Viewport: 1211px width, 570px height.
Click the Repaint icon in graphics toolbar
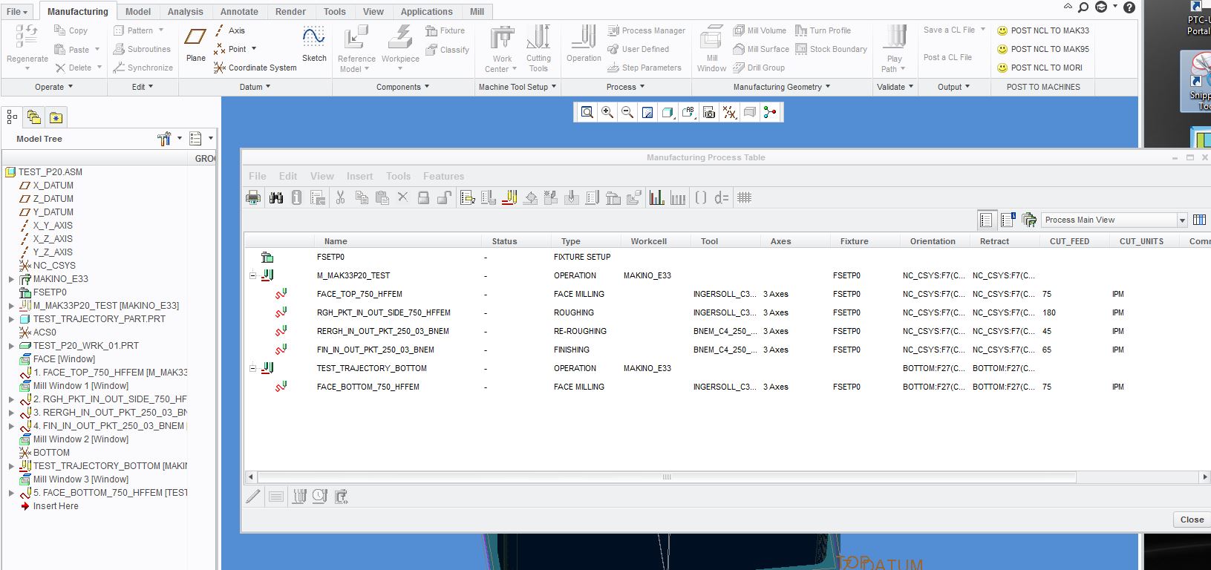click(x=647, y=112)
